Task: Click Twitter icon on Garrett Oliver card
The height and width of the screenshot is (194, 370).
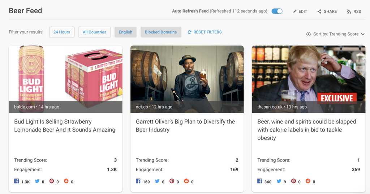Action: pyautogui.click(x=157, y=181)
